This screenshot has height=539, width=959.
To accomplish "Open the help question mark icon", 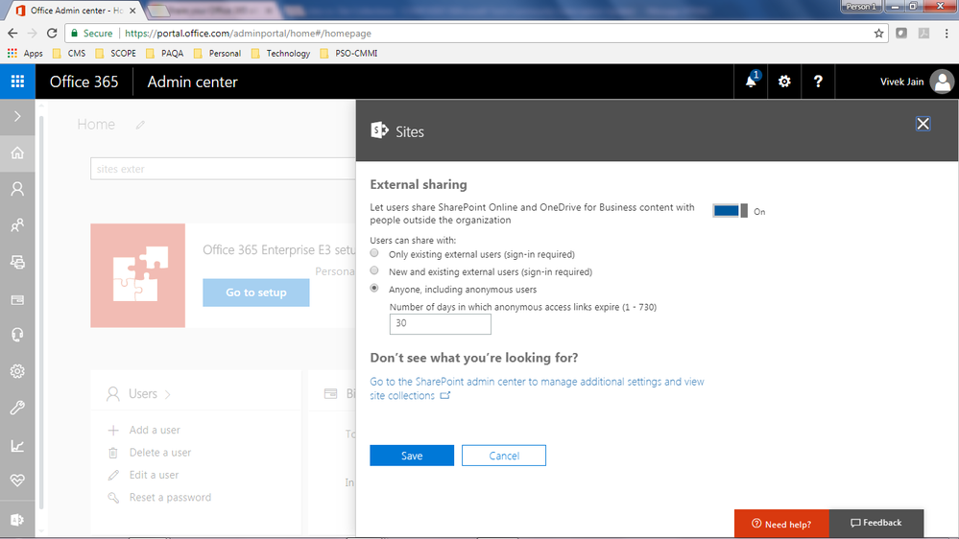I will pos(818,82).
